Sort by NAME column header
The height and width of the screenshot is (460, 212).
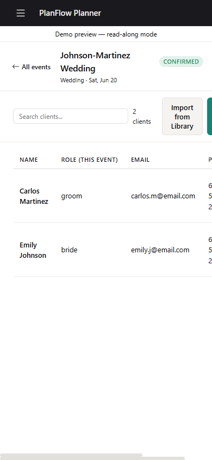29,160
